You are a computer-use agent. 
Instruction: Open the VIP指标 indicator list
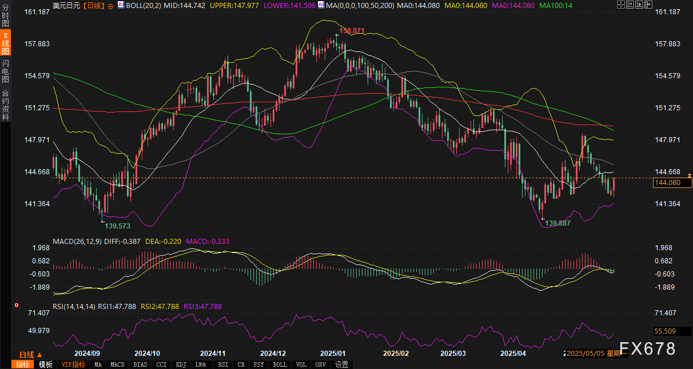(x=73, y=364)
